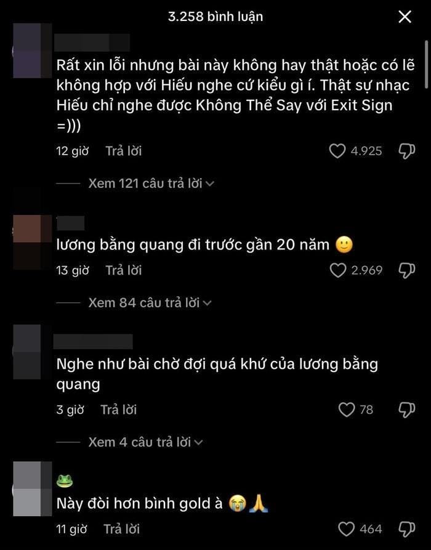Reply to the 3 giờ comment

pos(119,410)
